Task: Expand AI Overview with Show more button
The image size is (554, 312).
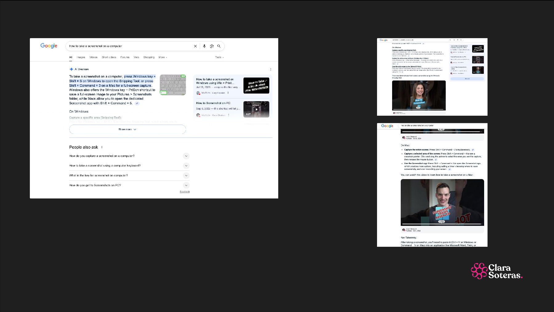Action: (x=127, y=129)
